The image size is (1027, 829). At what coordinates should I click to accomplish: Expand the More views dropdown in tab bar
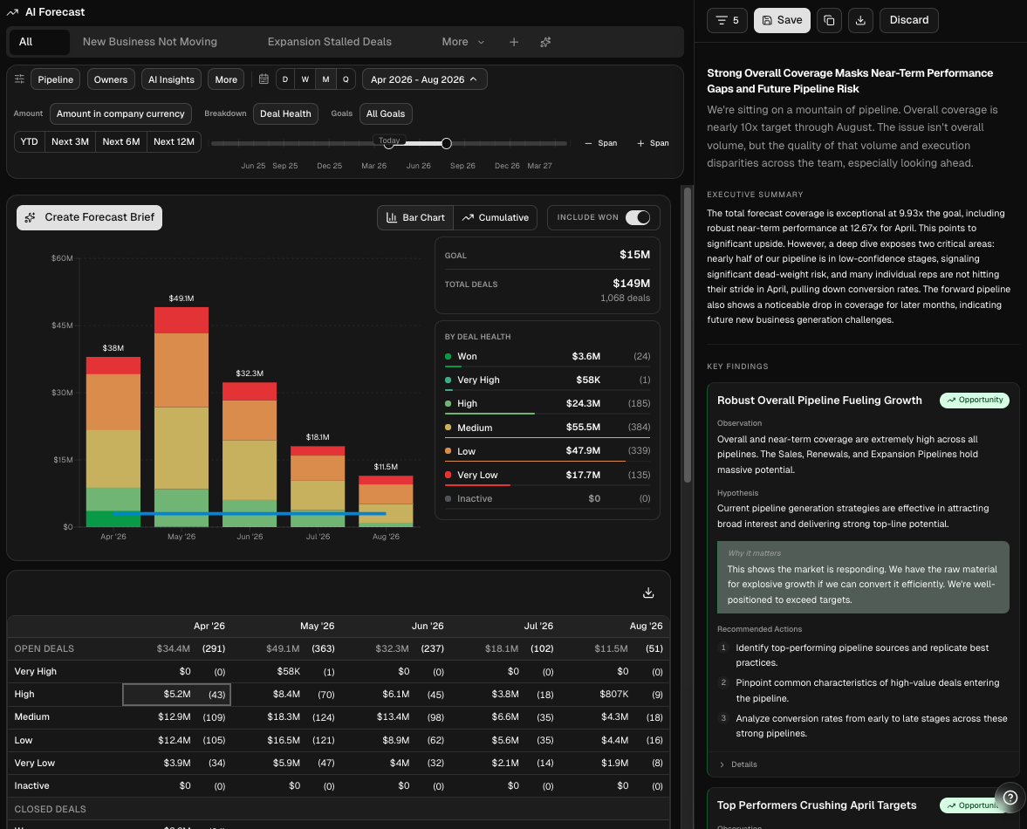pos(462,42)
